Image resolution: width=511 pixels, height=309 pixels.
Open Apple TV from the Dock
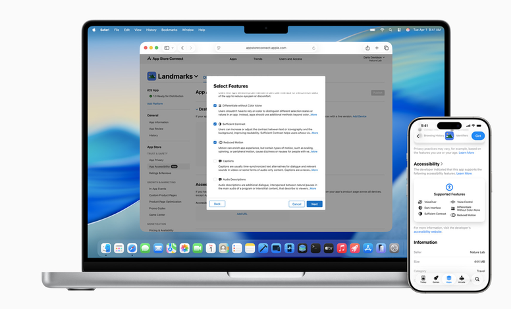coord(329,249)
